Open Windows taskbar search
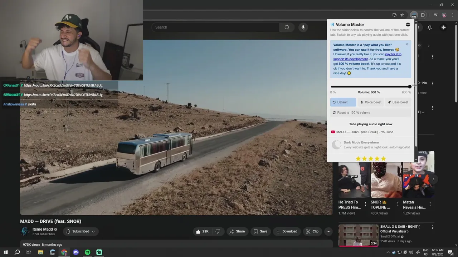 (x=17, y=252)
